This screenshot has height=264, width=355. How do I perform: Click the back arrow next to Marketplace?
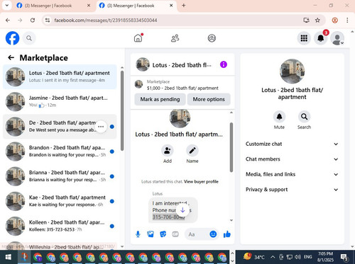coord(11,57)
